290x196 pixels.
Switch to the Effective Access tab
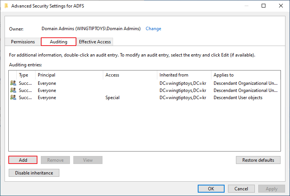(95, 42)
